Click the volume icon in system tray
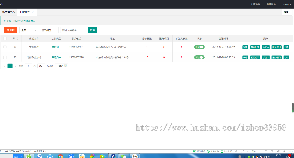Screen dimensions: 294x158 tap(269, 157)
